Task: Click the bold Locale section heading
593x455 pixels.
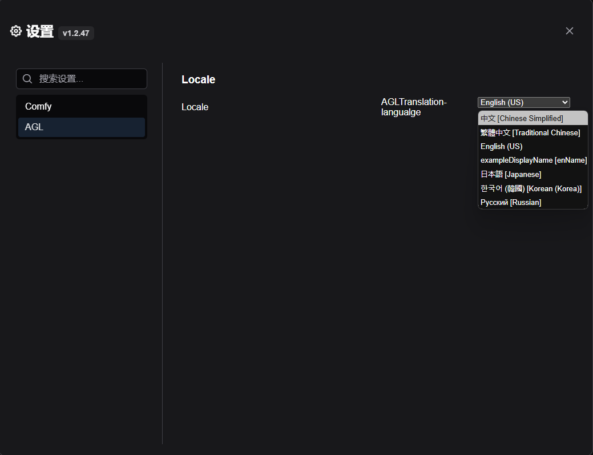Action: coord(198,79)
